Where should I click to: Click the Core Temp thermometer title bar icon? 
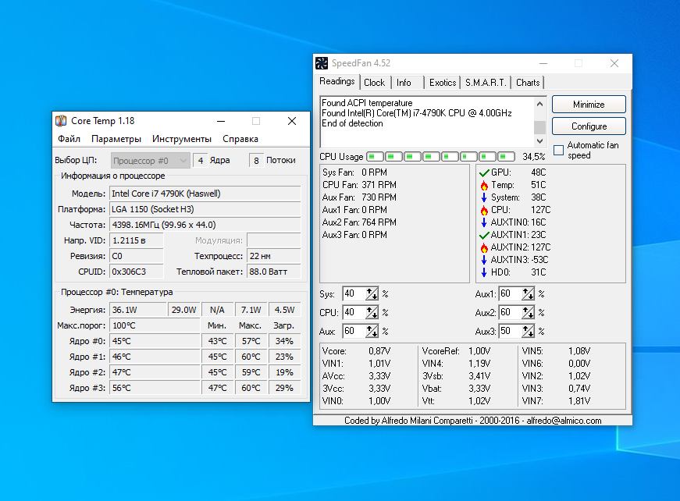[x=61, y=121]
